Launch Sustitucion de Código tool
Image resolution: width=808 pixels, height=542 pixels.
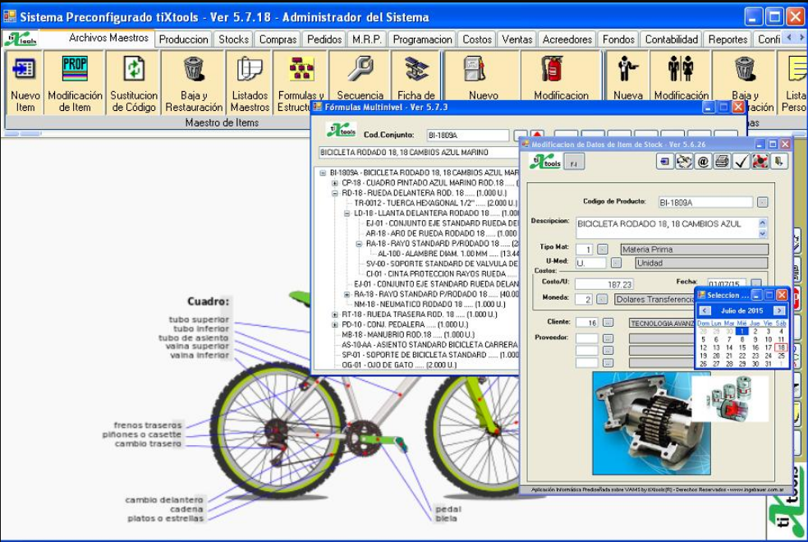(x=134, y=82)
